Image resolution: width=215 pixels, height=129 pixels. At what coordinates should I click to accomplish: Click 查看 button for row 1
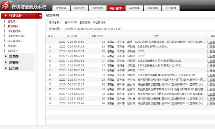[x=211, y=42]
